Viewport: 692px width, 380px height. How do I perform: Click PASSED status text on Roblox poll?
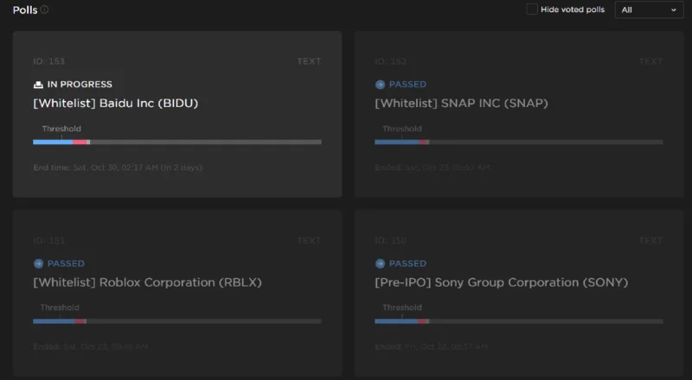[66, 263]
